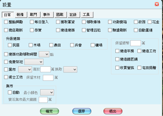This screenshot has width=163, height=116.
Task: Click the blue 還原 button
Action: (82, 111)
